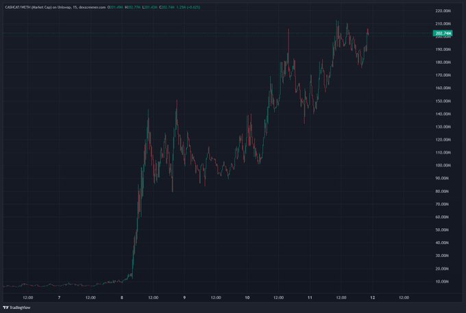Click the 210.00M price axis label
The image size is (466, 313).
(443, 24)
